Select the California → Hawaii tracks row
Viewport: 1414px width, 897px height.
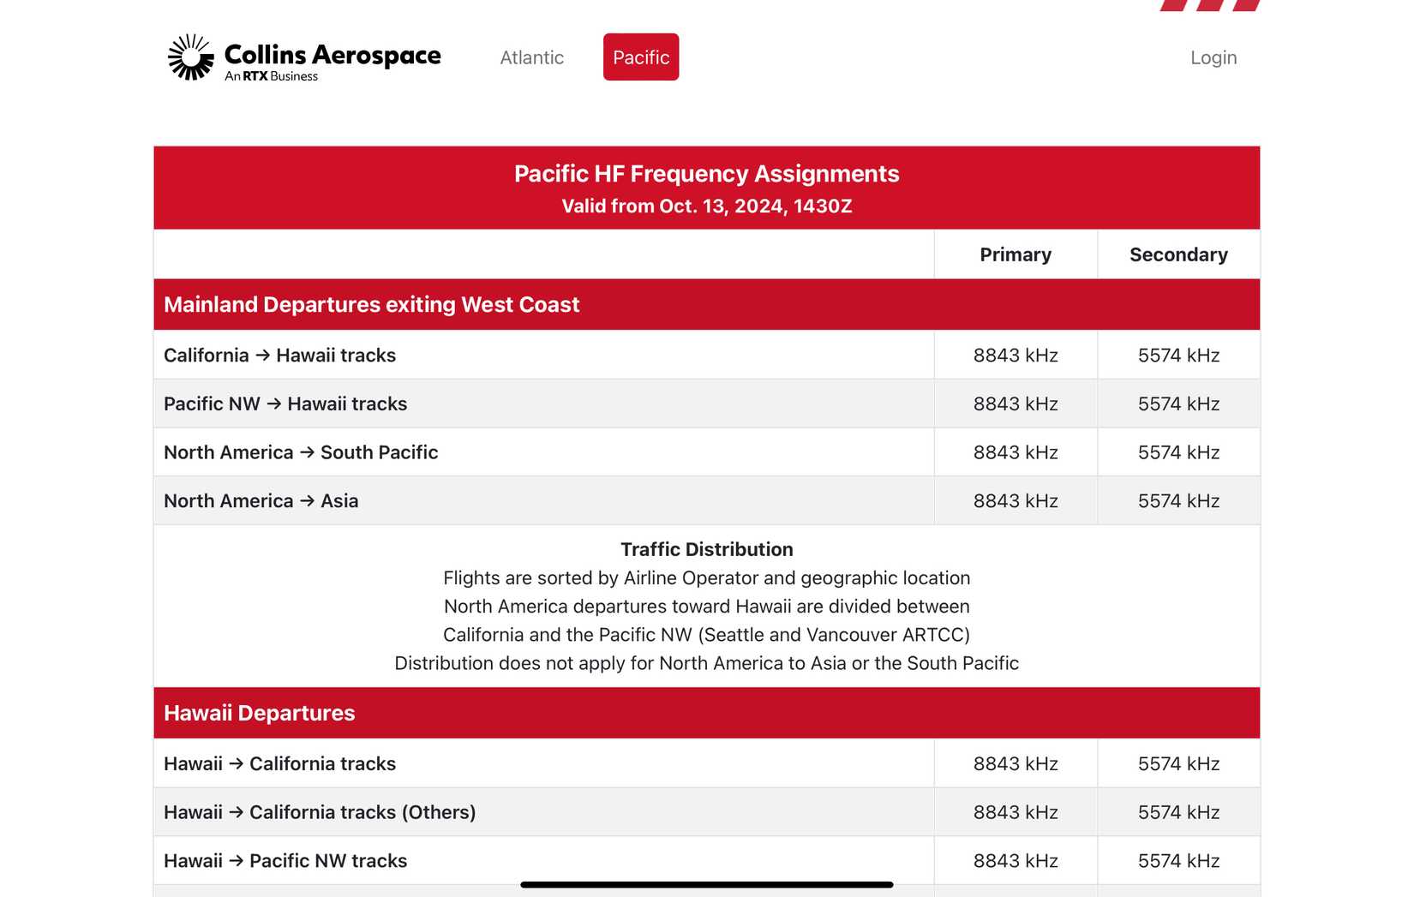pyautogui.click(x=279, y=356)
